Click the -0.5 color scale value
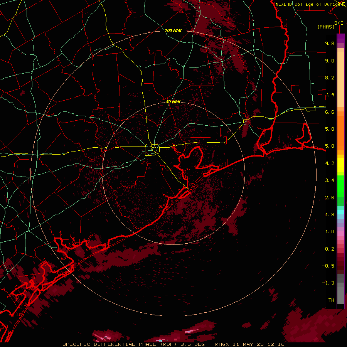The width and height of the screenshot is (347, 347). coord(328,266)
